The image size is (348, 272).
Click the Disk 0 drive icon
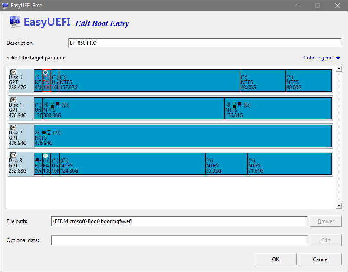pyautogui.click(x=13, y=72)
